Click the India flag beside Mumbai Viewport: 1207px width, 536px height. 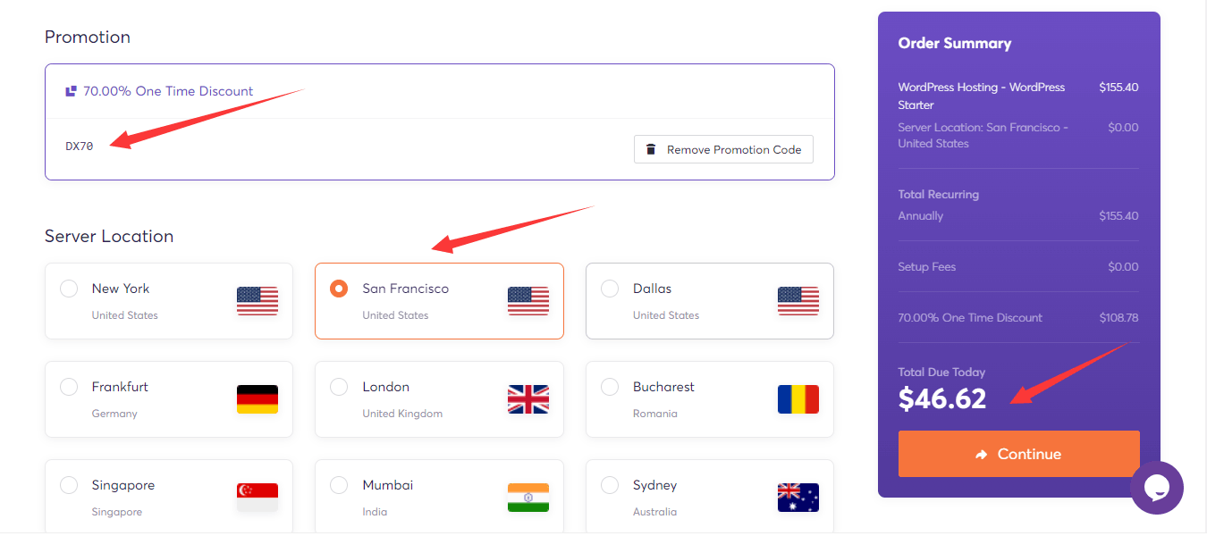[x=528, y=497]
